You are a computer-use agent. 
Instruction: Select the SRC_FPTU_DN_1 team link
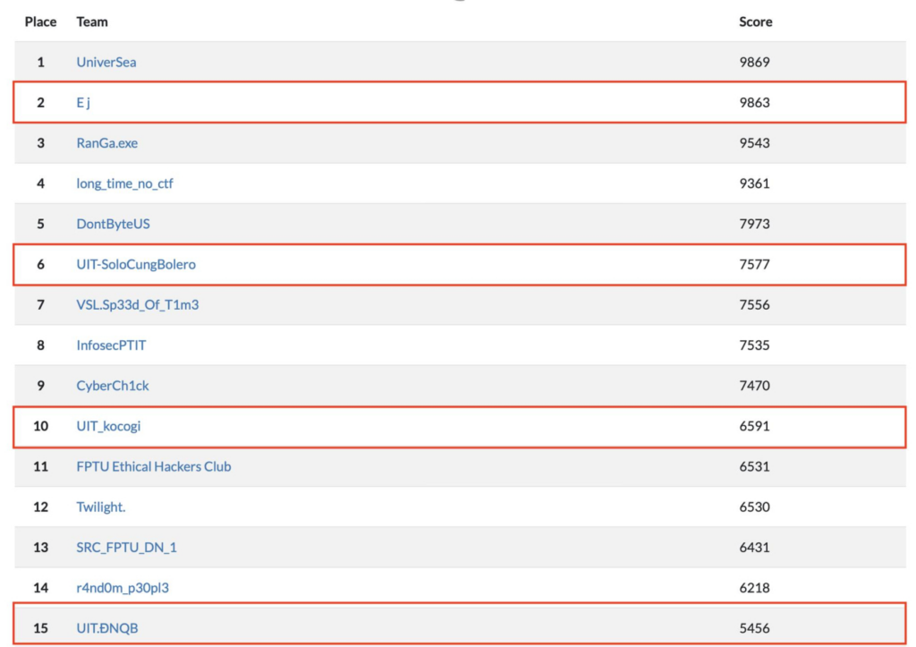click(127, 548)
